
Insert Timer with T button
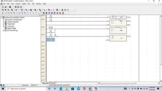pyautogui.click(x=49, y=13)
